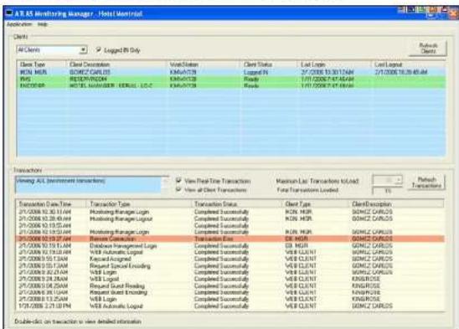Select the MON. MGR client row
459x329 pixels.
[x=231, y=72]
